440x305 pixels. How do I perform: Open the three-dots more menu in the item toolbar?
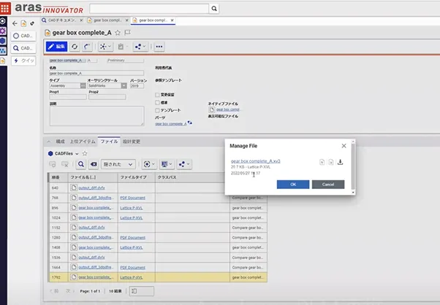click(x=159, y=47)
